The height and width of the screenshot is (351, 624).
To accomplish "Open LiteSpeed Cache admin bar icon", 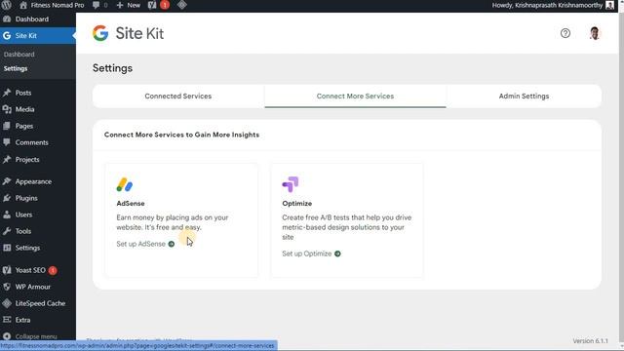I will (x=182, y=5).
